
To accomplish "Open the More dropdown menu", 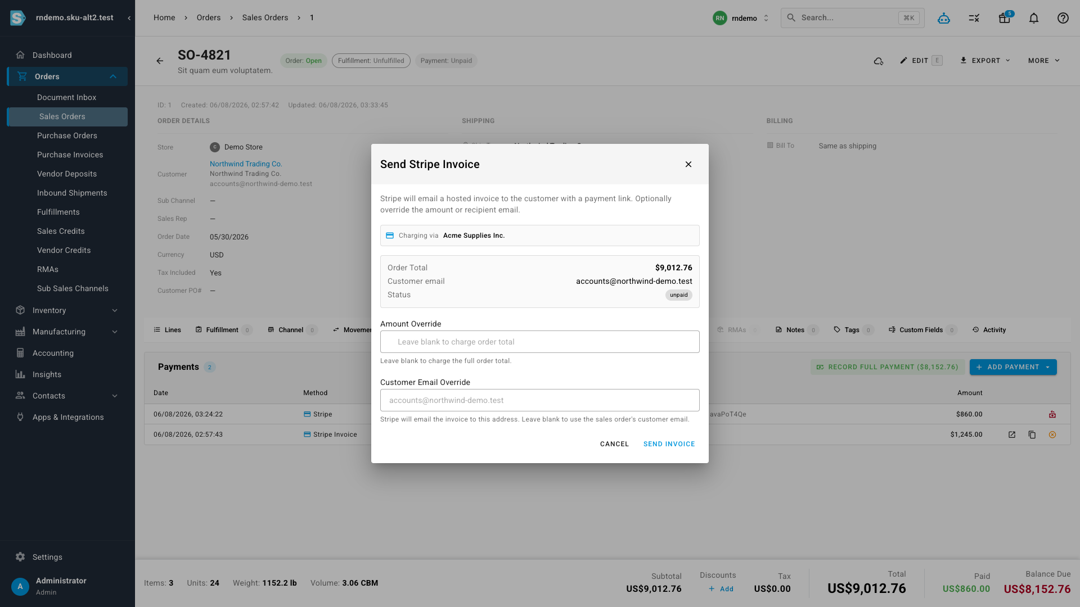I will click(x=1043, y=61).
